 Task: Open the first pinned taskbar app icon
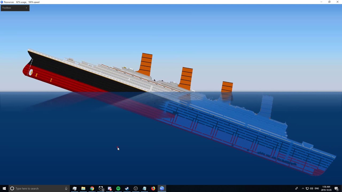75,189
